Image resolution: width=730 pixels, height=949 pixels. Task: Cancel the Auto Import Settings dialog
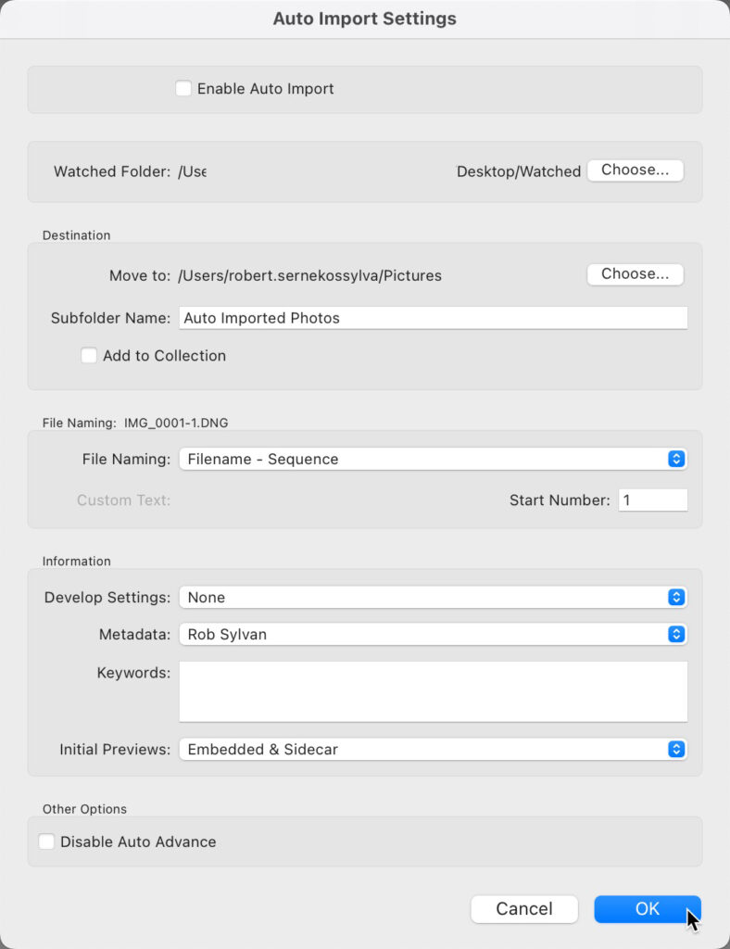coord(524,908)
